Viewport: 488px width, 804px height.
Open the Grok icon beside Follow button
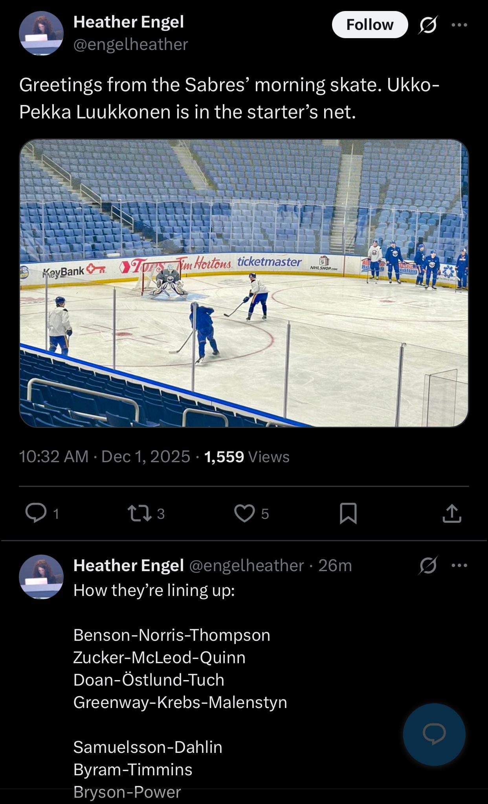427,25
